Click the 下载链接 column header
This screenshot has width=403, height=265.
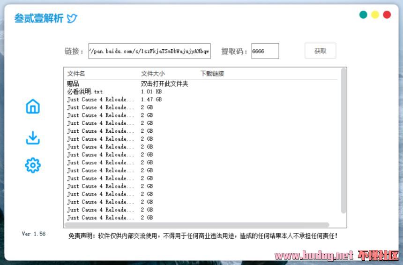pos(212,74)
